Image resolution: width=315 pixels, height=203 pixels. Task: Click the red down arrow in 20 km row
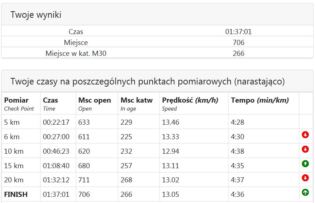(x=305, y=178)
